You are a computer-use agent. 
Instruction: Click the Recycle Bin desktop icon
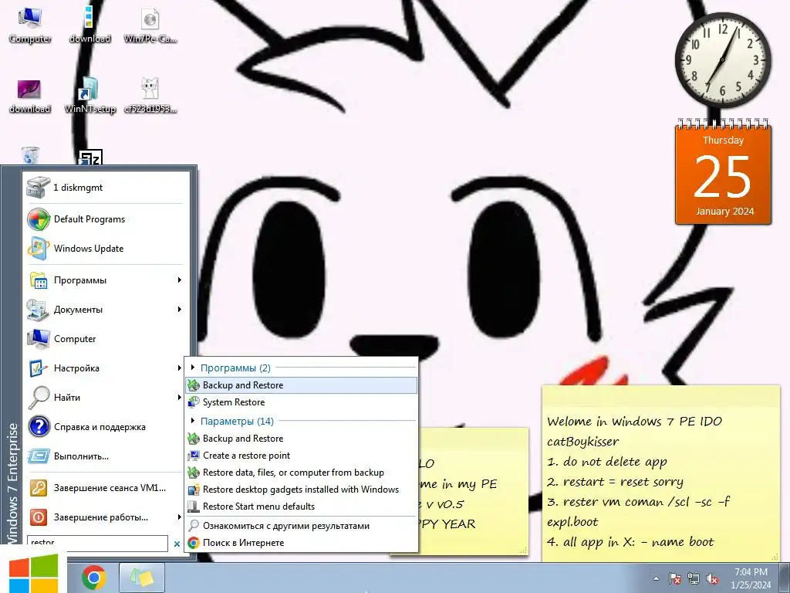coord(30,155)
